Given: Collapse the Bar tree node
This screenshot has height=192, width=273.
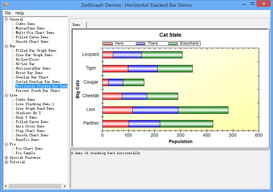Looking at the screenshot, I should pos(6,46).
